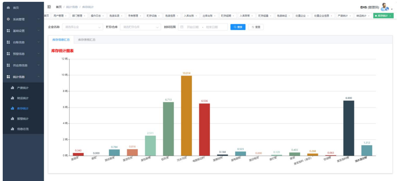Click the calendar icon in date range

click(182, 27)
